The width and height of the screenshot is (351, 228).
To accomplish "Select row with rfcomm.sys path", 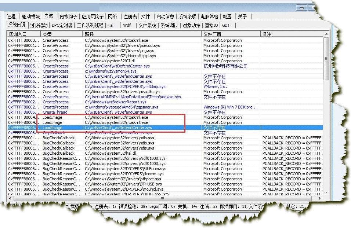I will [165, 174].
